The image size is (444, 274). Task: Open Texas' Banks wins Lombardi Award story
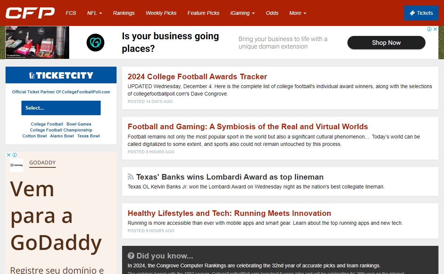click(x=230, y=177)
